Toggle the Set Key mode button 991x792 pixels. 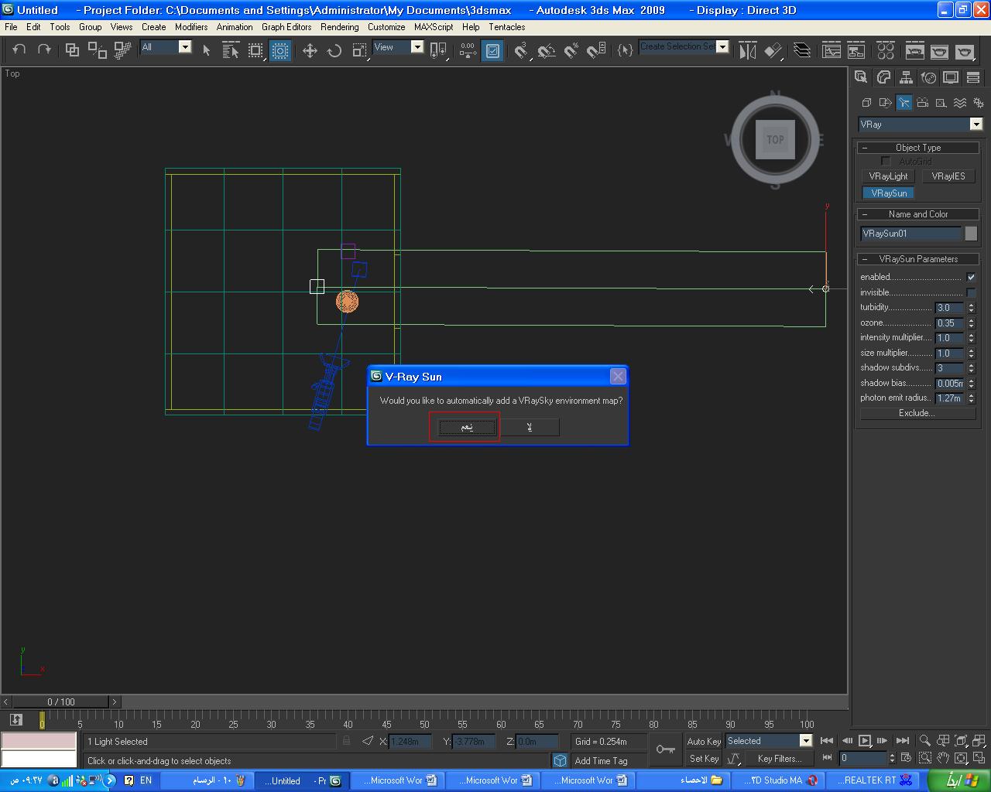click(x=704, y=759)
